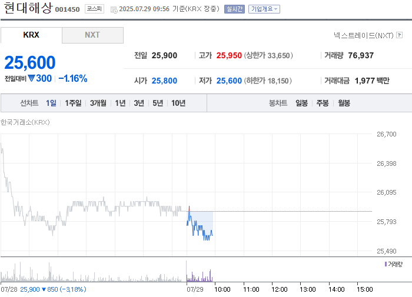Select the 5년 line chart period

coord(158,103)
